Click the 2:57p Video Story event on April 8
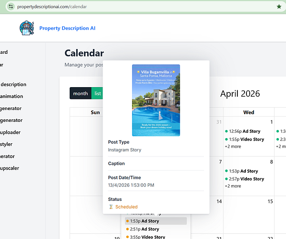Viewport: 286px width, 239px height. (245, 179)
